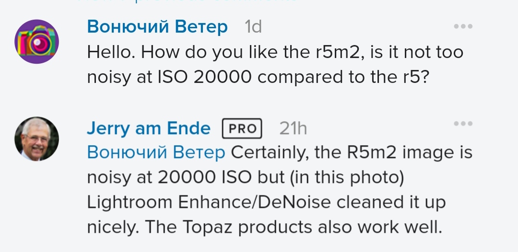
Task: Open Jerry am Ende's profile photo
Action: [36, 139]
